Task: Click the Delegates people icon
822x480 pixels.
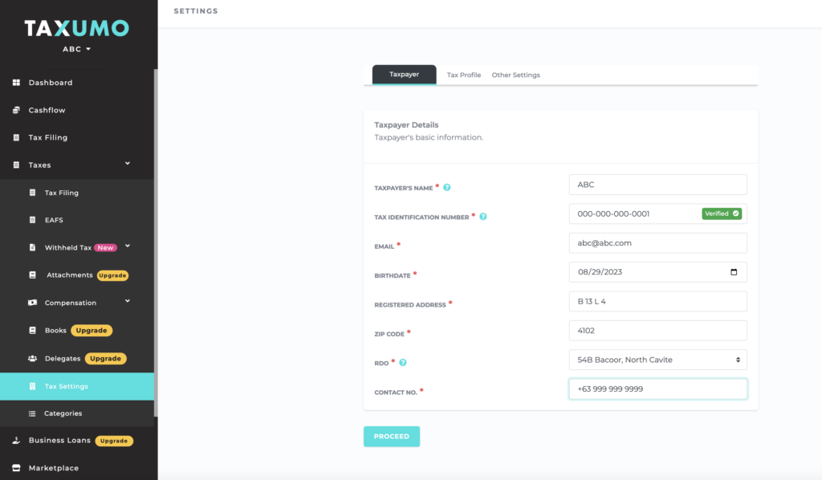Action: click(32, 359)
